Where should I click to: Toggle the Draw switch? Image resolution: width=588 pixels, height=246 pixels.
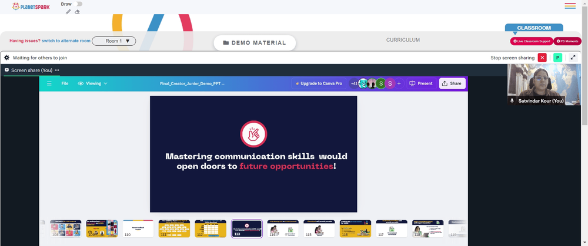point(78,4)
